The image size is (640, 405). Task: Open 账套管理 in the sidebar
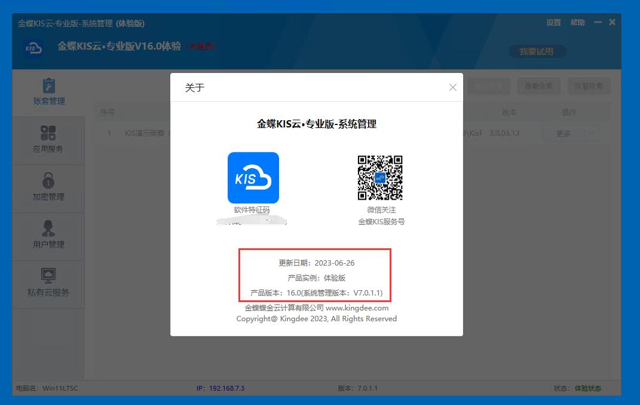click(48, 92)
